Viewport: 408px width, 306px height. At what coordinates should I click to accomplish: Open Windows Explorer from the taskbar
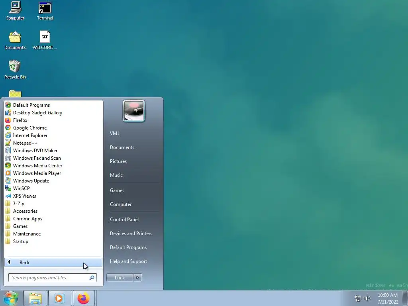(35, 298)
